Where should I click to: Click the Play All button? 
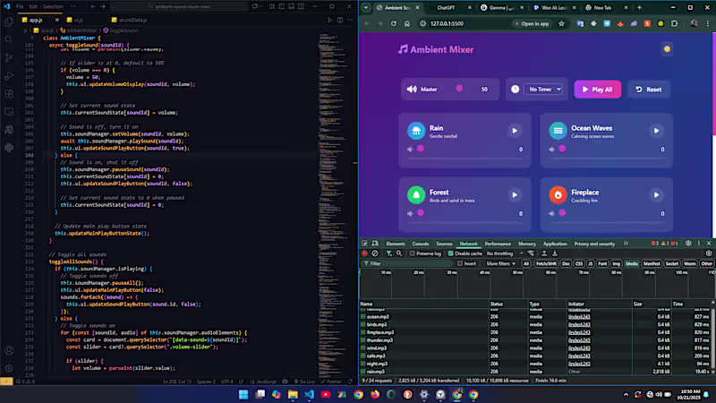[597, 90]
